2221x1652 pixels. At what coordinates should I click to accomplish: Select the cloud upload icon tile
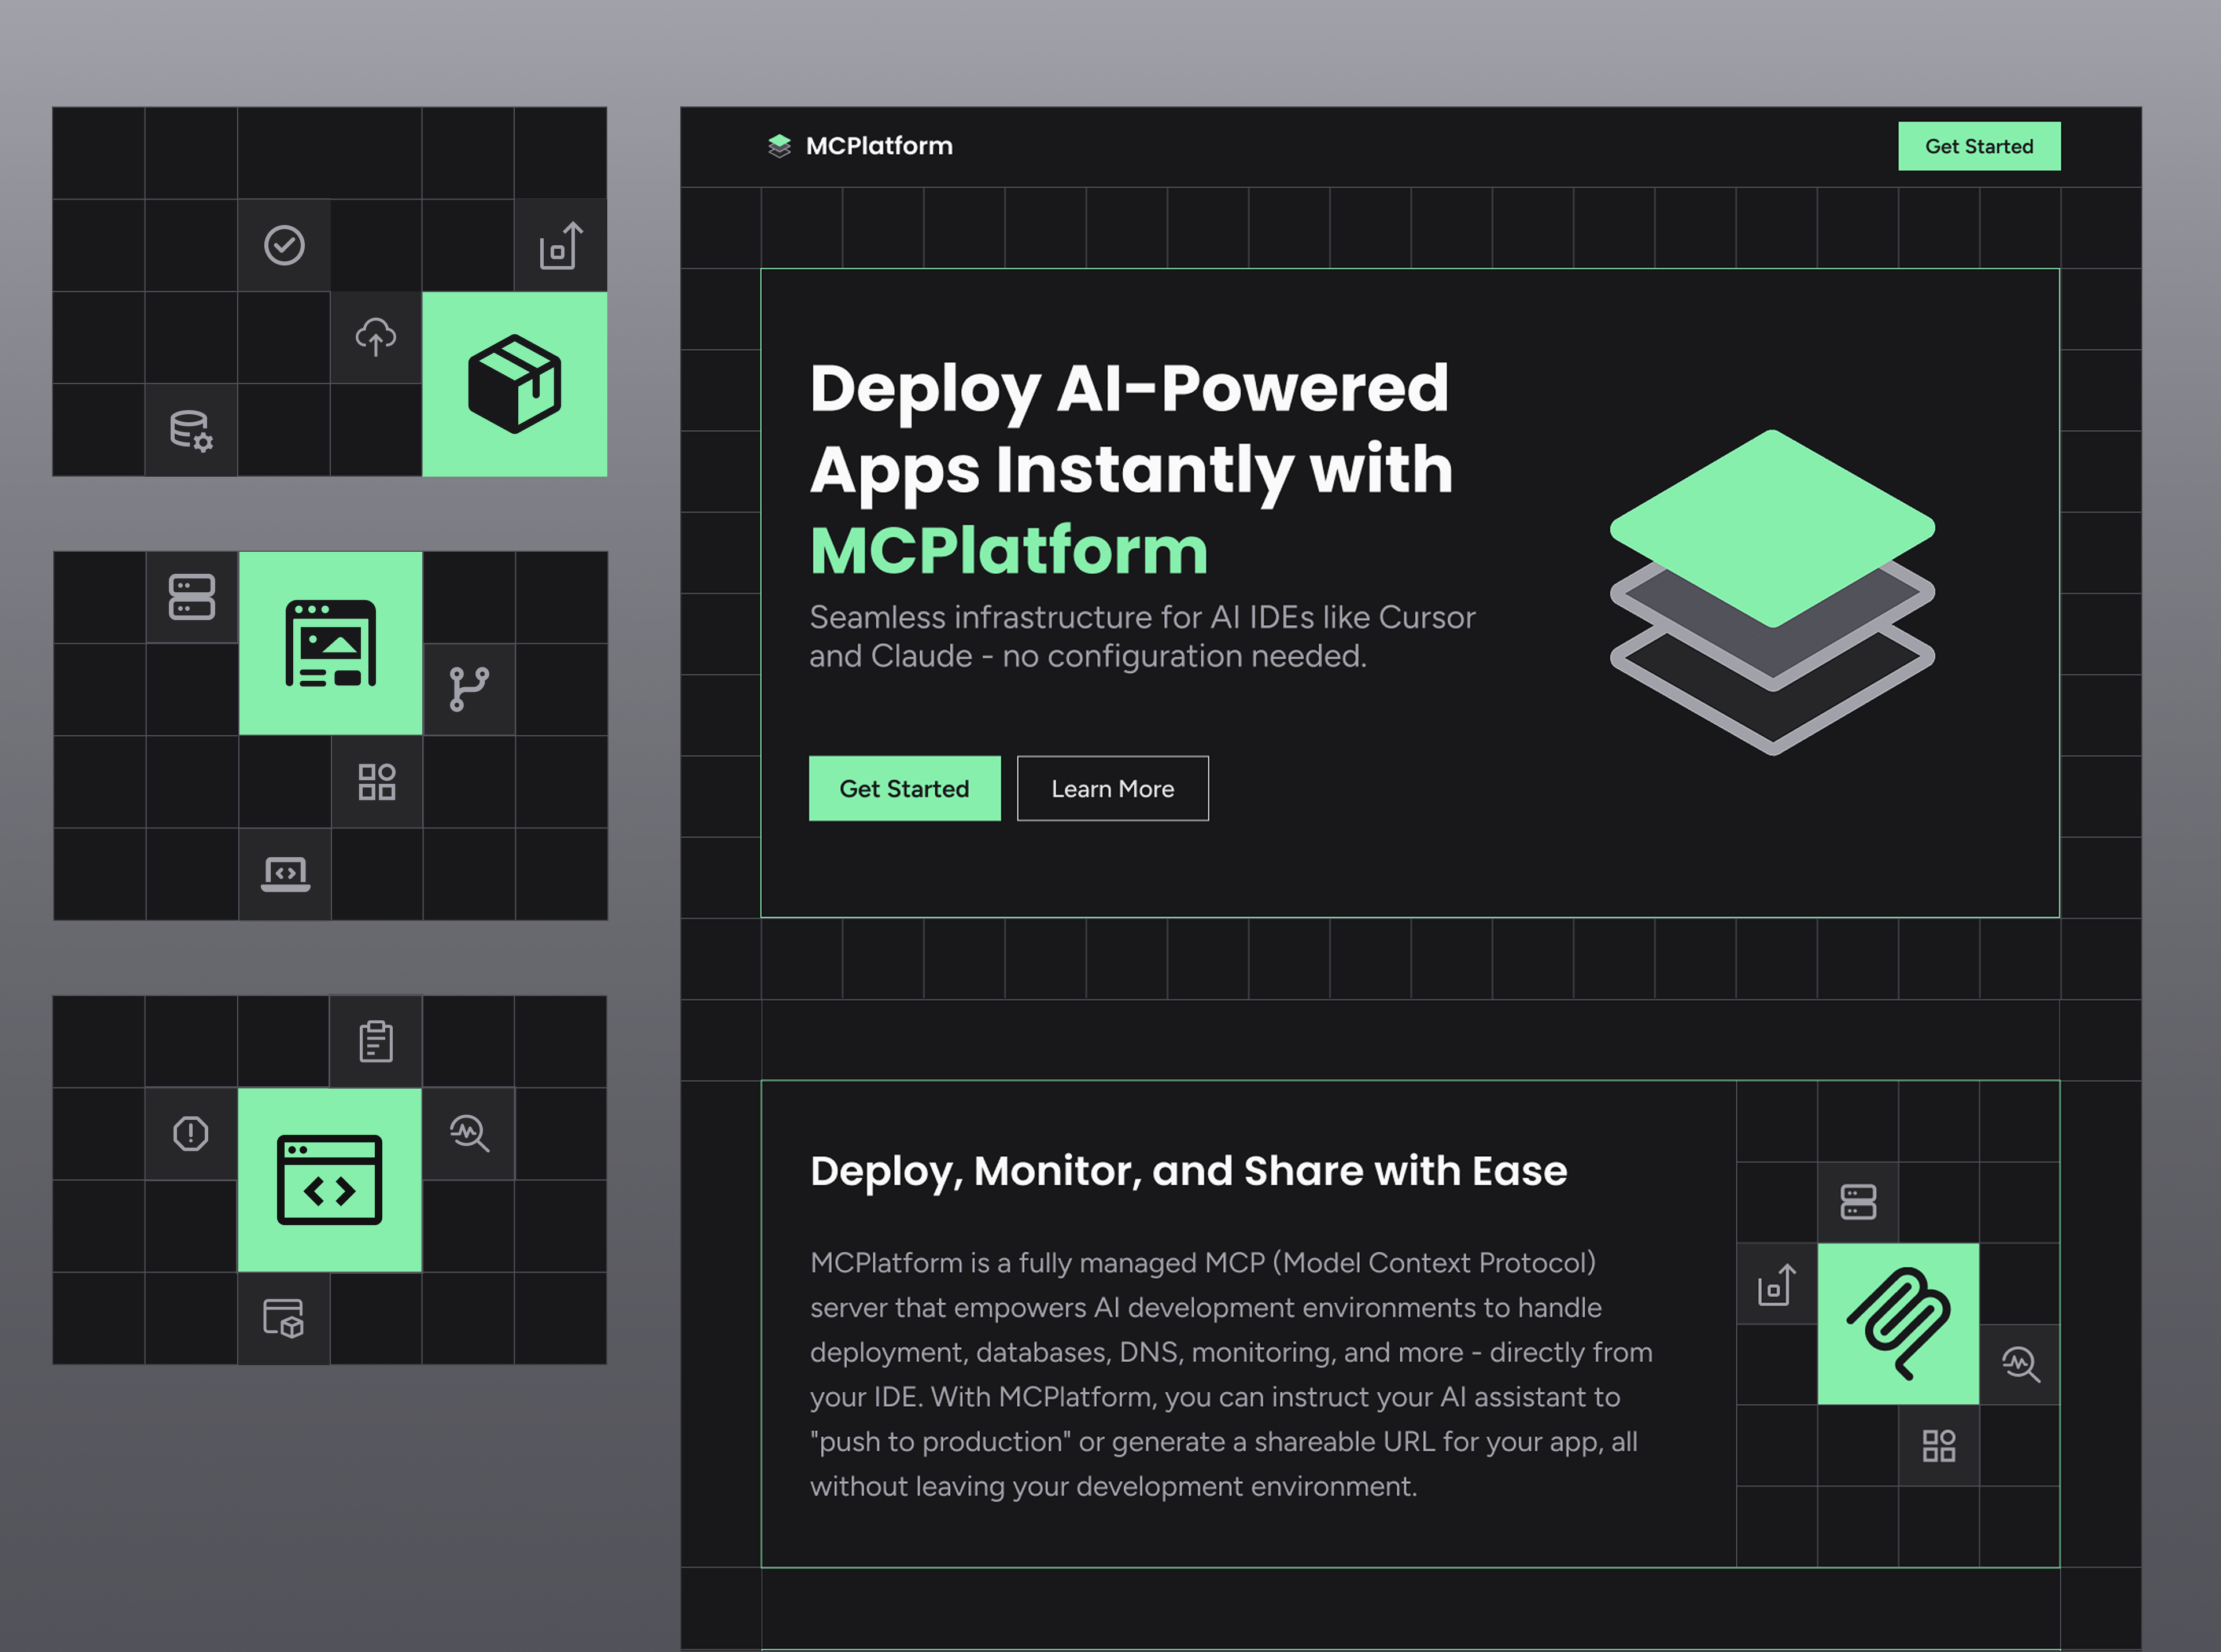pyautogui.click(x=376, y=337)
